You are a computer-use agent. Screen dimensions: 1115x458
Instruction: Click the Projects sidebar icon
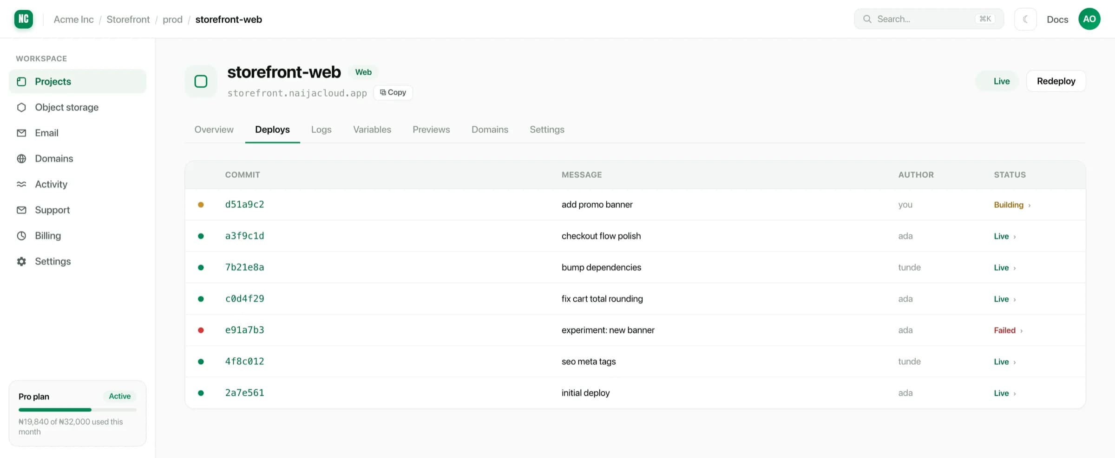[x=21, y=82]
